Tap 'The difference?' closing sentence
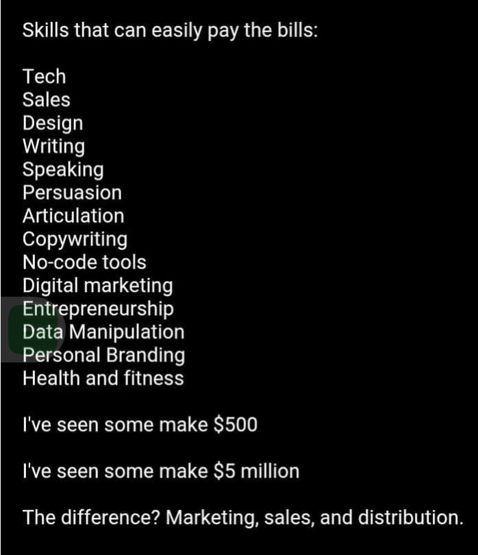This screenshot has height=555, width=478. click(243, 518)
